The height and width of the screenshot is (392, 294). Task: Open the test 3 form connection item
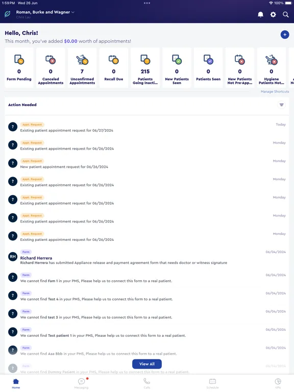[147, 314]
